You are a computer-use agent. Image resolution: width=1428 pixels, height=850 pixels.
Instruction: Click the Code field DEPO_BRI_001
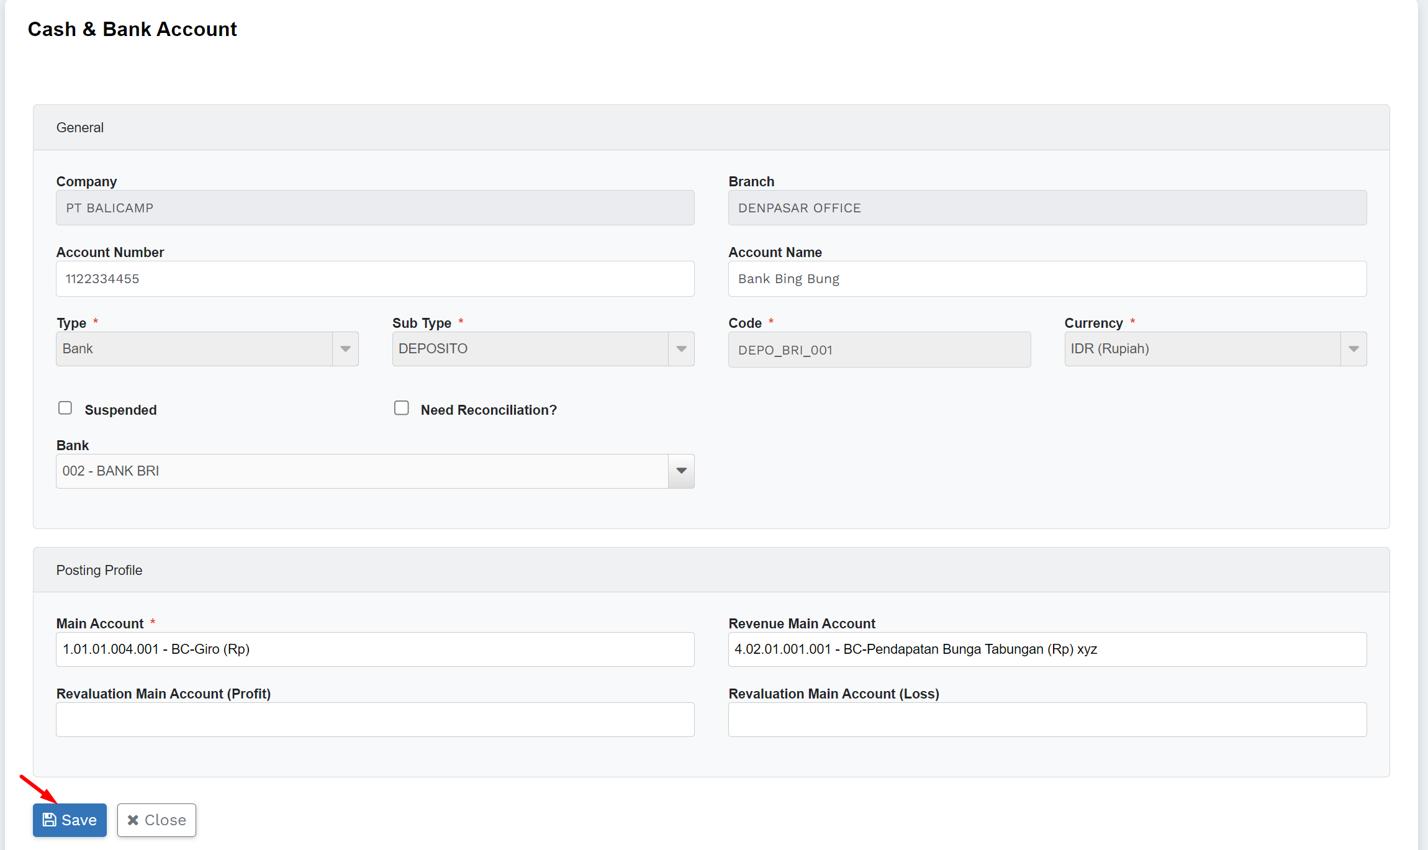(879, 350)
